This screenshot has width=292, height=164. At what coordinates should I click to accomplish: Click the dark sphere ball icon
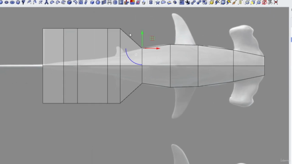coord(175,2)
